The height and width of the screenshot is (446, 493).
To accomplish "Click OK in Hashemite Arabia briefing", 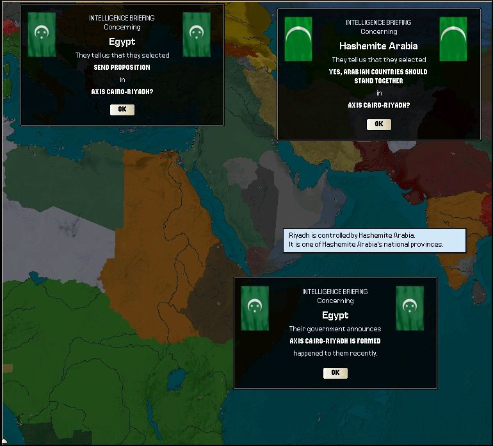I will tap(379, 124).
